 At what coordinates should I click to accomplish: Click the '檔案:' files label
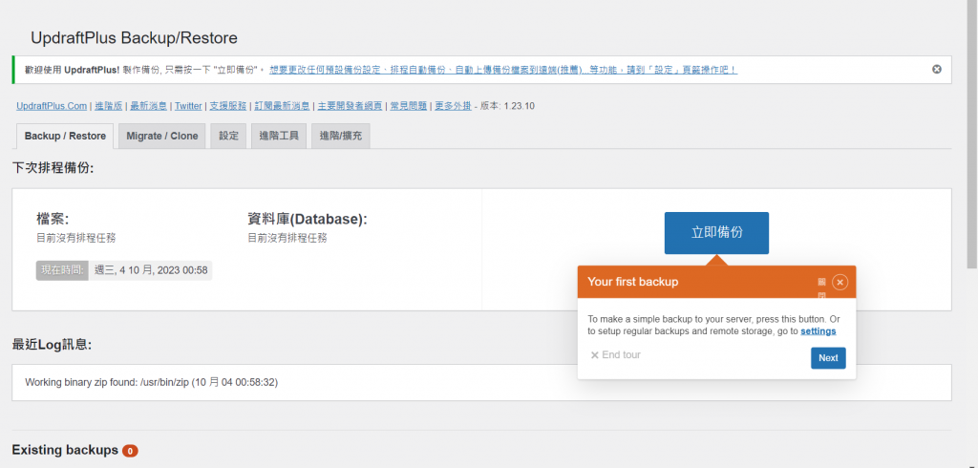coord(53,219)
